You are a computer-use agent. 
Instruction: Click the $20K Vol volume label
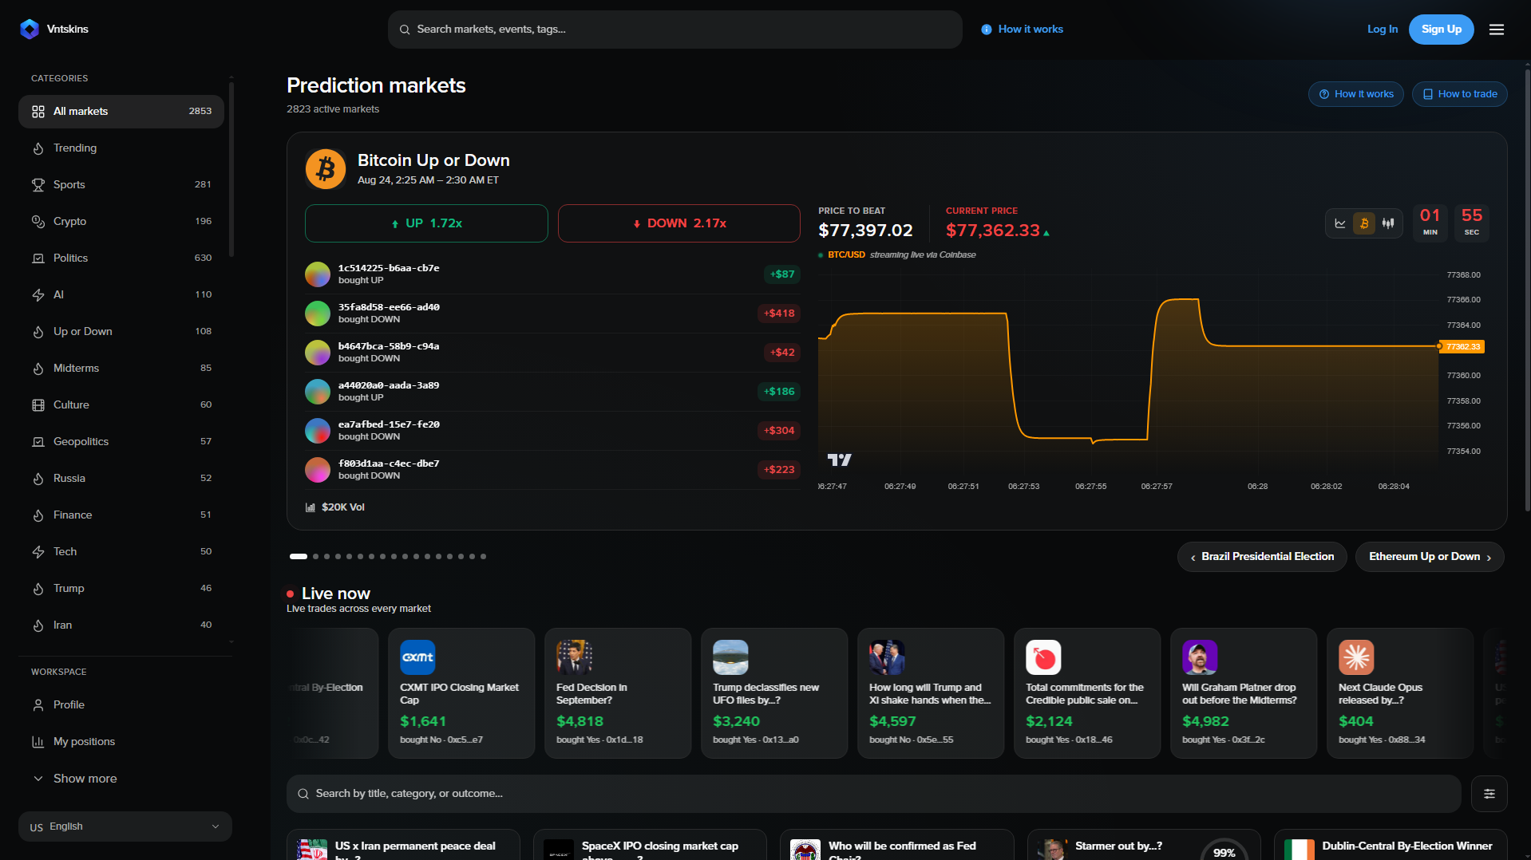[x=335, y=507]
